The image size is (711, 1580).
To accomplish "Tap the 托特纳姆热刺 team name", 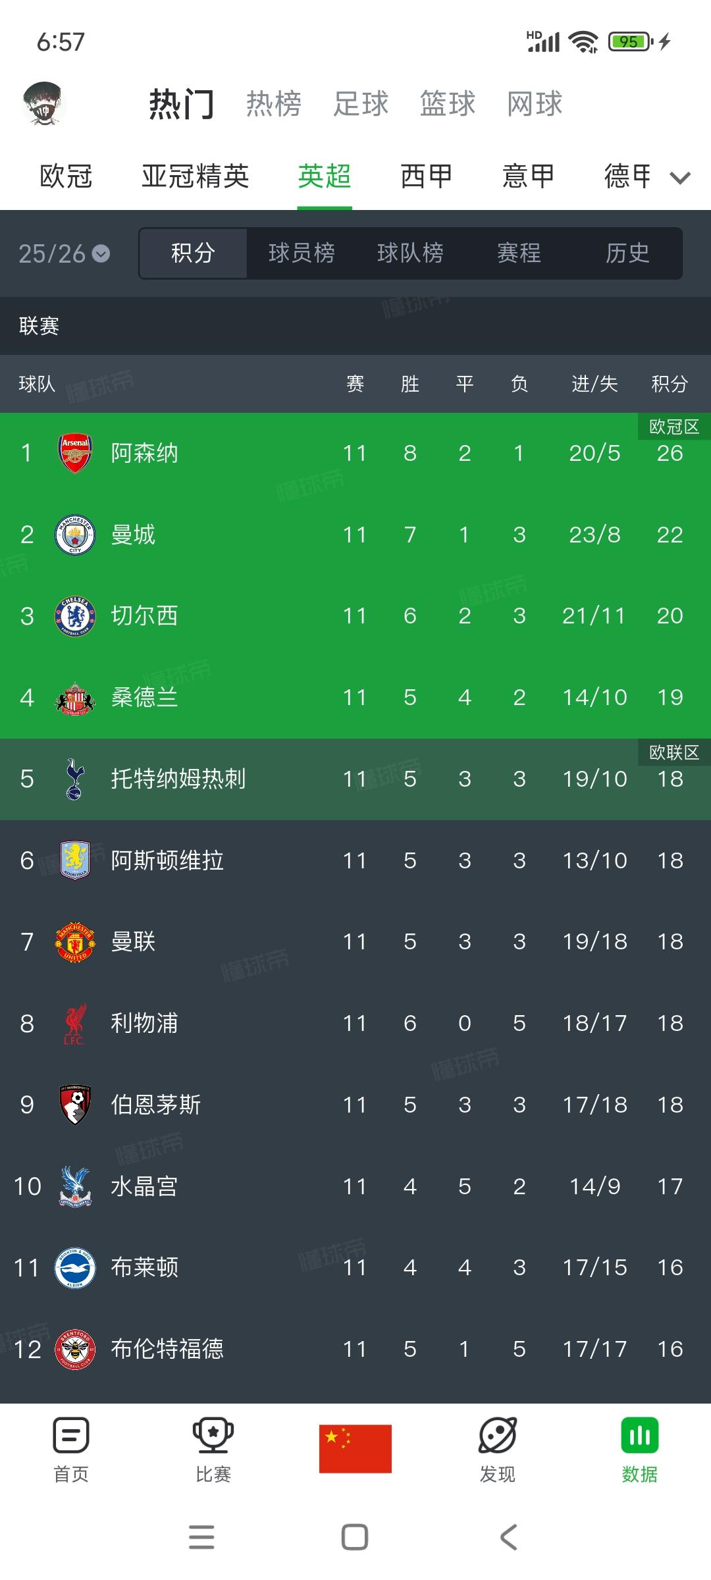I will coord(178,779).
